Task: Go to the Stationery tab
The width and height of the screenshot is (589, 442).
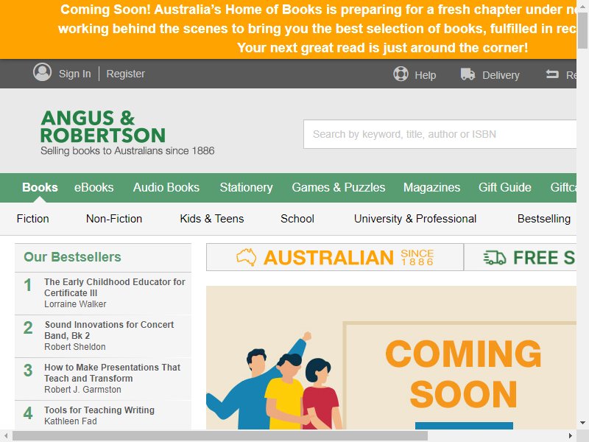Action: [246, 187]
